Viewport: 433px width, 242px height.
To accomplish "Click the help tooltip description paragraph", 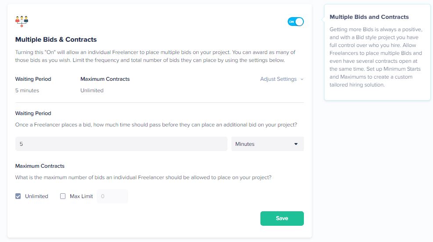I will (376, 57).
